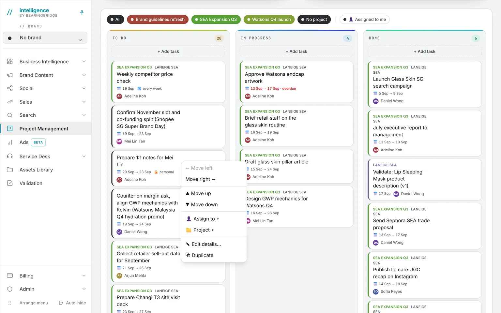Click the Project Management board icon
Viewport: 501px width, 313px height.
tap(10, 128)
